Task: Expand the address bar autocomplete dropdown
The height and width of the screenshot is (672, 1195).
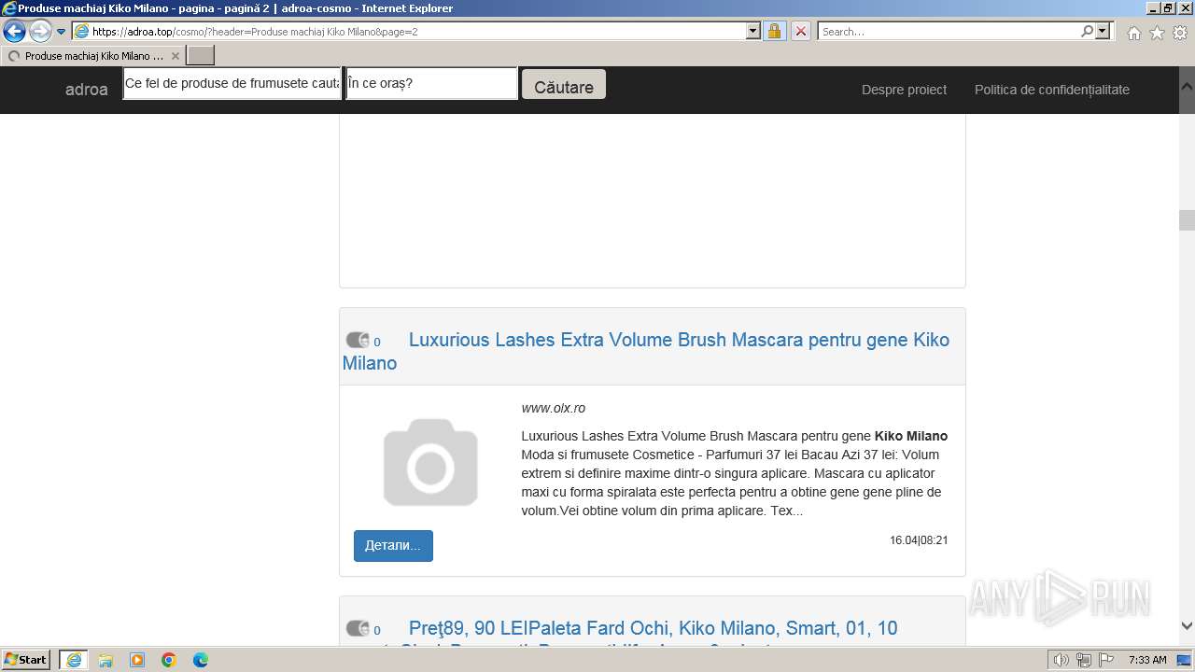Action: point(753,32)
